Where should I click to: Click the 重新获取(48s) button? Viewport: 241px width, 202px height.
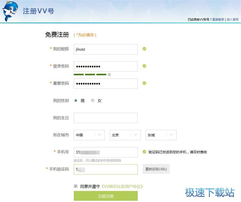tap(156, 169)
